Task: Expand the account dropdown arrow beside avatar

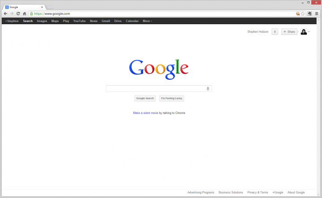Action: [309, 32]
